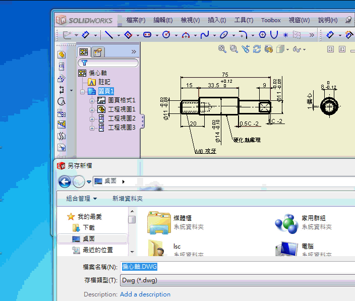Open the 檢視(V) menu
Screen dimensions: 355x301
click(x=190, y=20)
